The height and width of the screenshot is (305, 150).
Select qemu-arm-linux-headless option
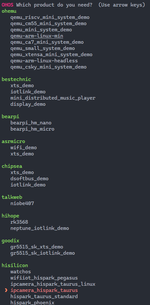click(44, 61)
